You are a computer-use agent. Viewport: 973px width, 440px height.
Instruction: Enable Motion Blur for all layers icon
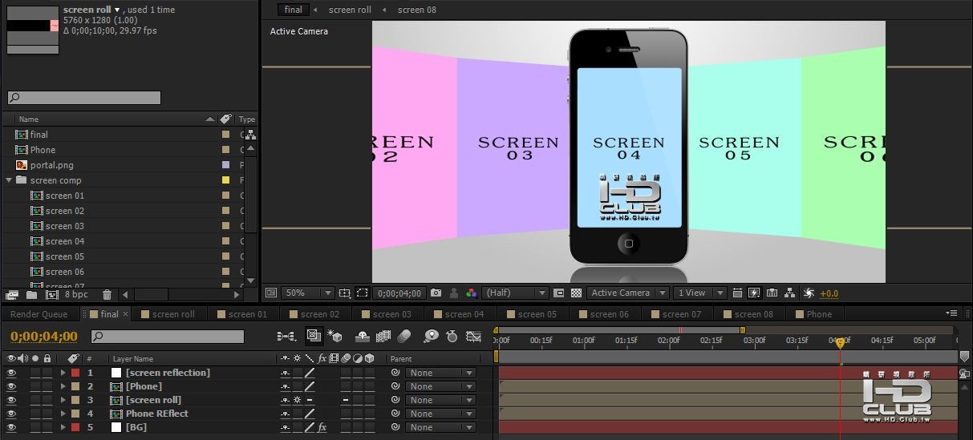404,337
